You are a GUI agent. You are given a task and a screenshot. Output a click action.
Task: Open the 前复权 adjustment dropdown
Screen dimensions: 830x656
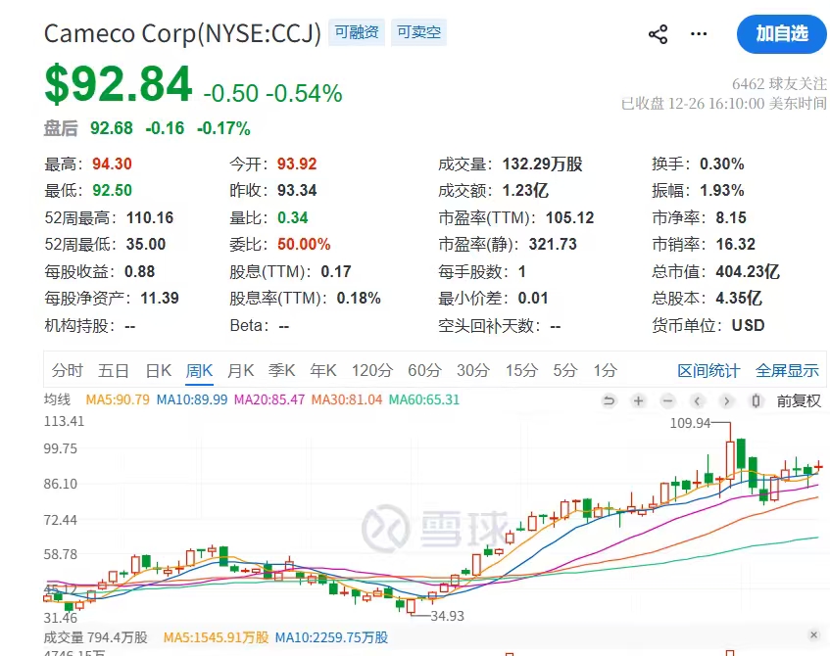point(799,401)
